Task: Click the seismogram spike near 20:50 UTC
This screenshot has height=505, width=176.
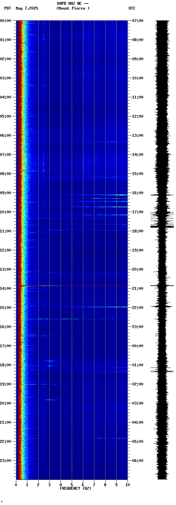Action: tap(162, 286)
